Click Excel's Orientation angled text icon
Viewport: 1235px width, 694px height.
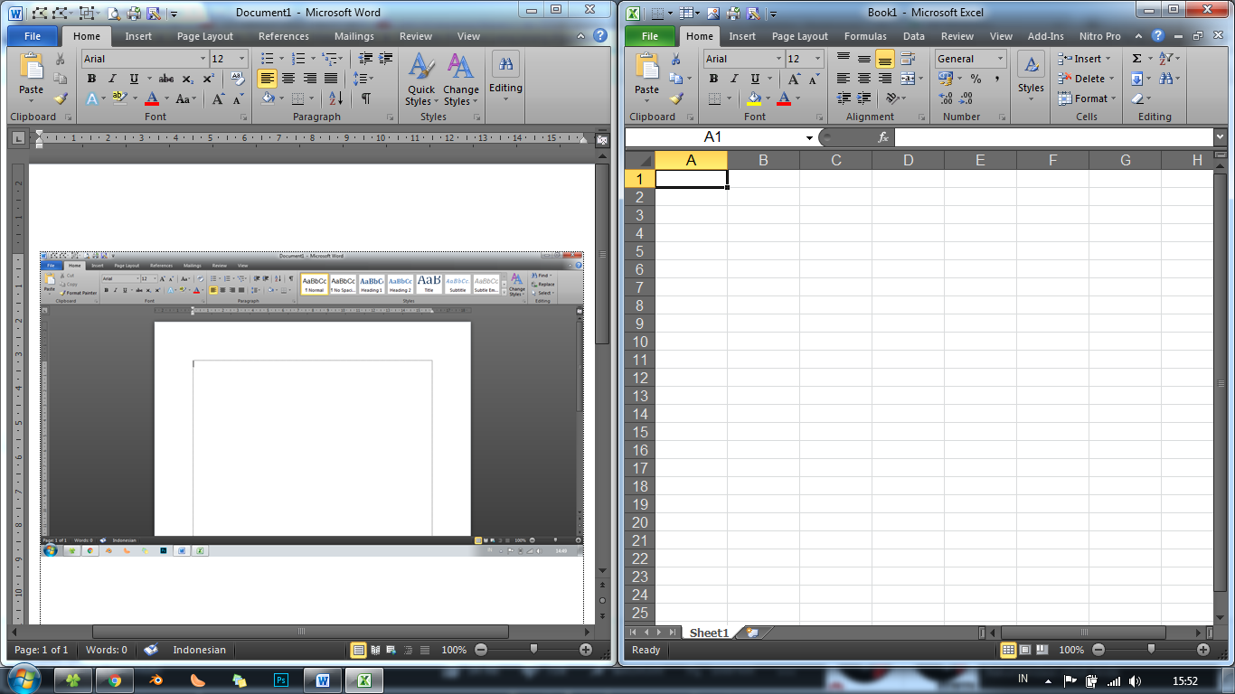coord(893,98)
